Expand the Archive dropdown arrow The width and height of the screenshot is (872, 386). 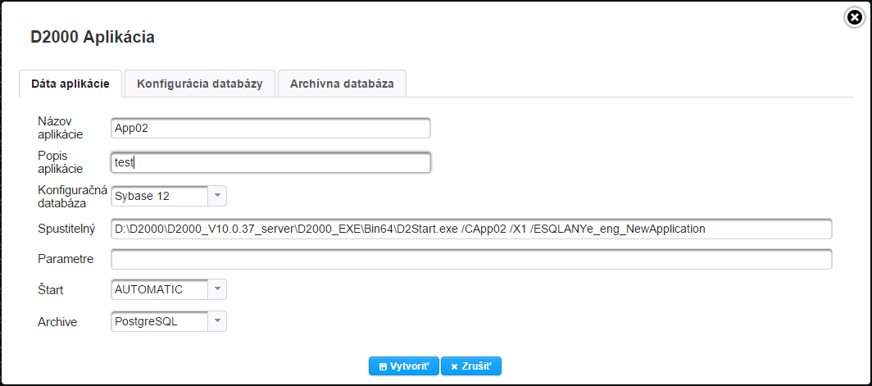(x=217, y=321)
